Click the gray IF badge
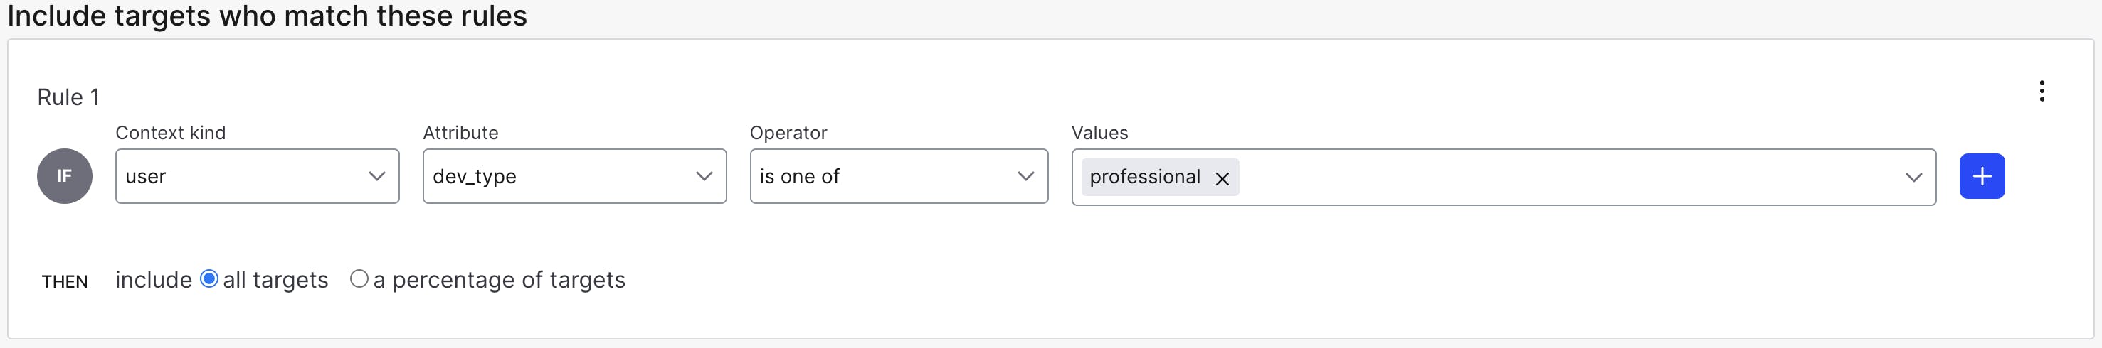The image size is (2102, 348). tap(65, 176)
